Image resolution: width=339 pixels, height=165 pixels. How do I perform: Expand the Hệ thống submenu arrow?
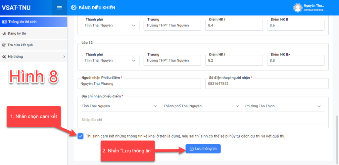64,57
